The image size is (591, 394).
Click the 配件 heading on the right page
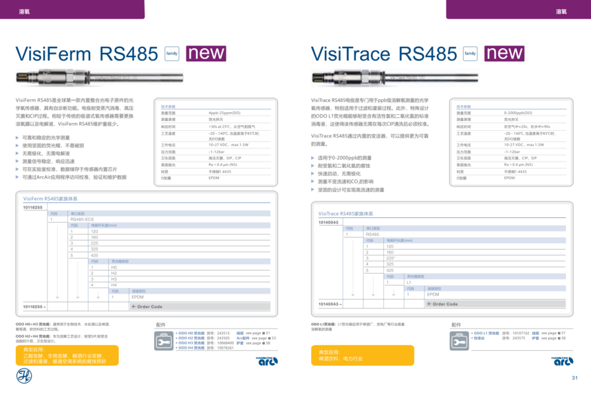click(456, 325)
